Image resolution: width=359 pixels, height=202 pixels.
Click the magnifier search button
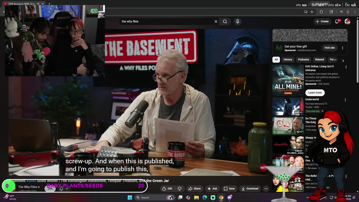[225, 22]
